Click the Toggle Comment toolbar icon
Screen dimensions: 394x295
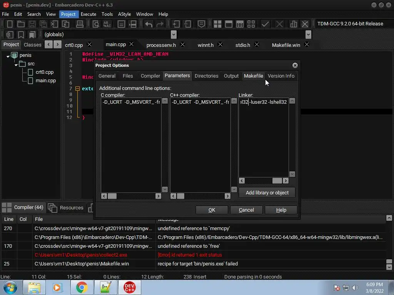pos(201,24)
